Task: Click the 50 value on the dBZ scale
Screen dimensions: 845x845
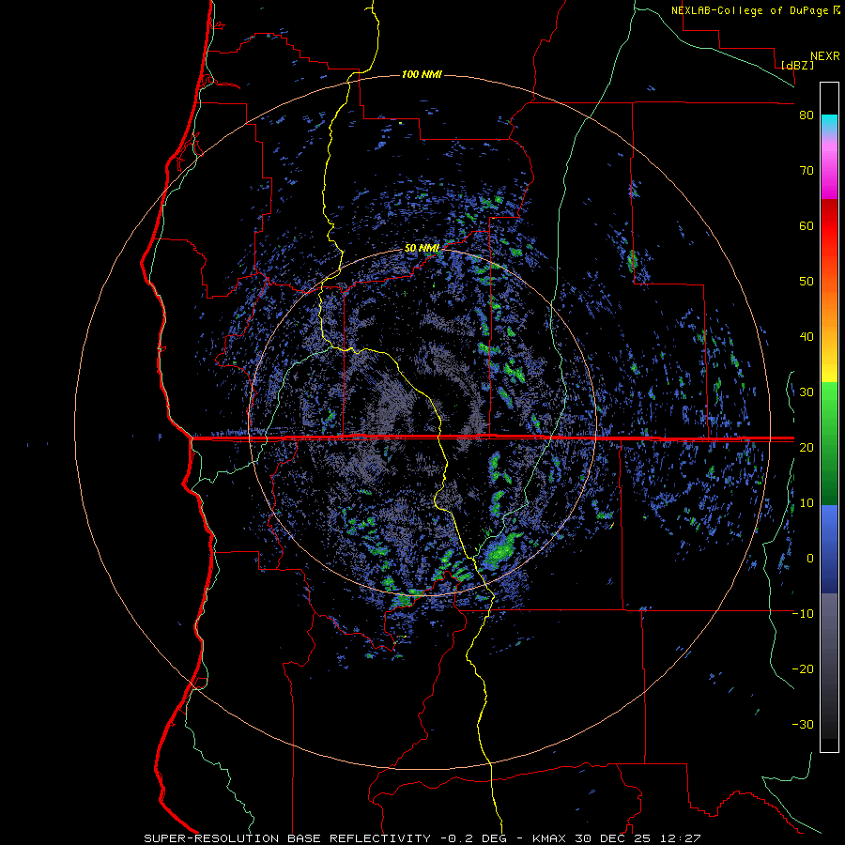Action: [x=807, y=282]
